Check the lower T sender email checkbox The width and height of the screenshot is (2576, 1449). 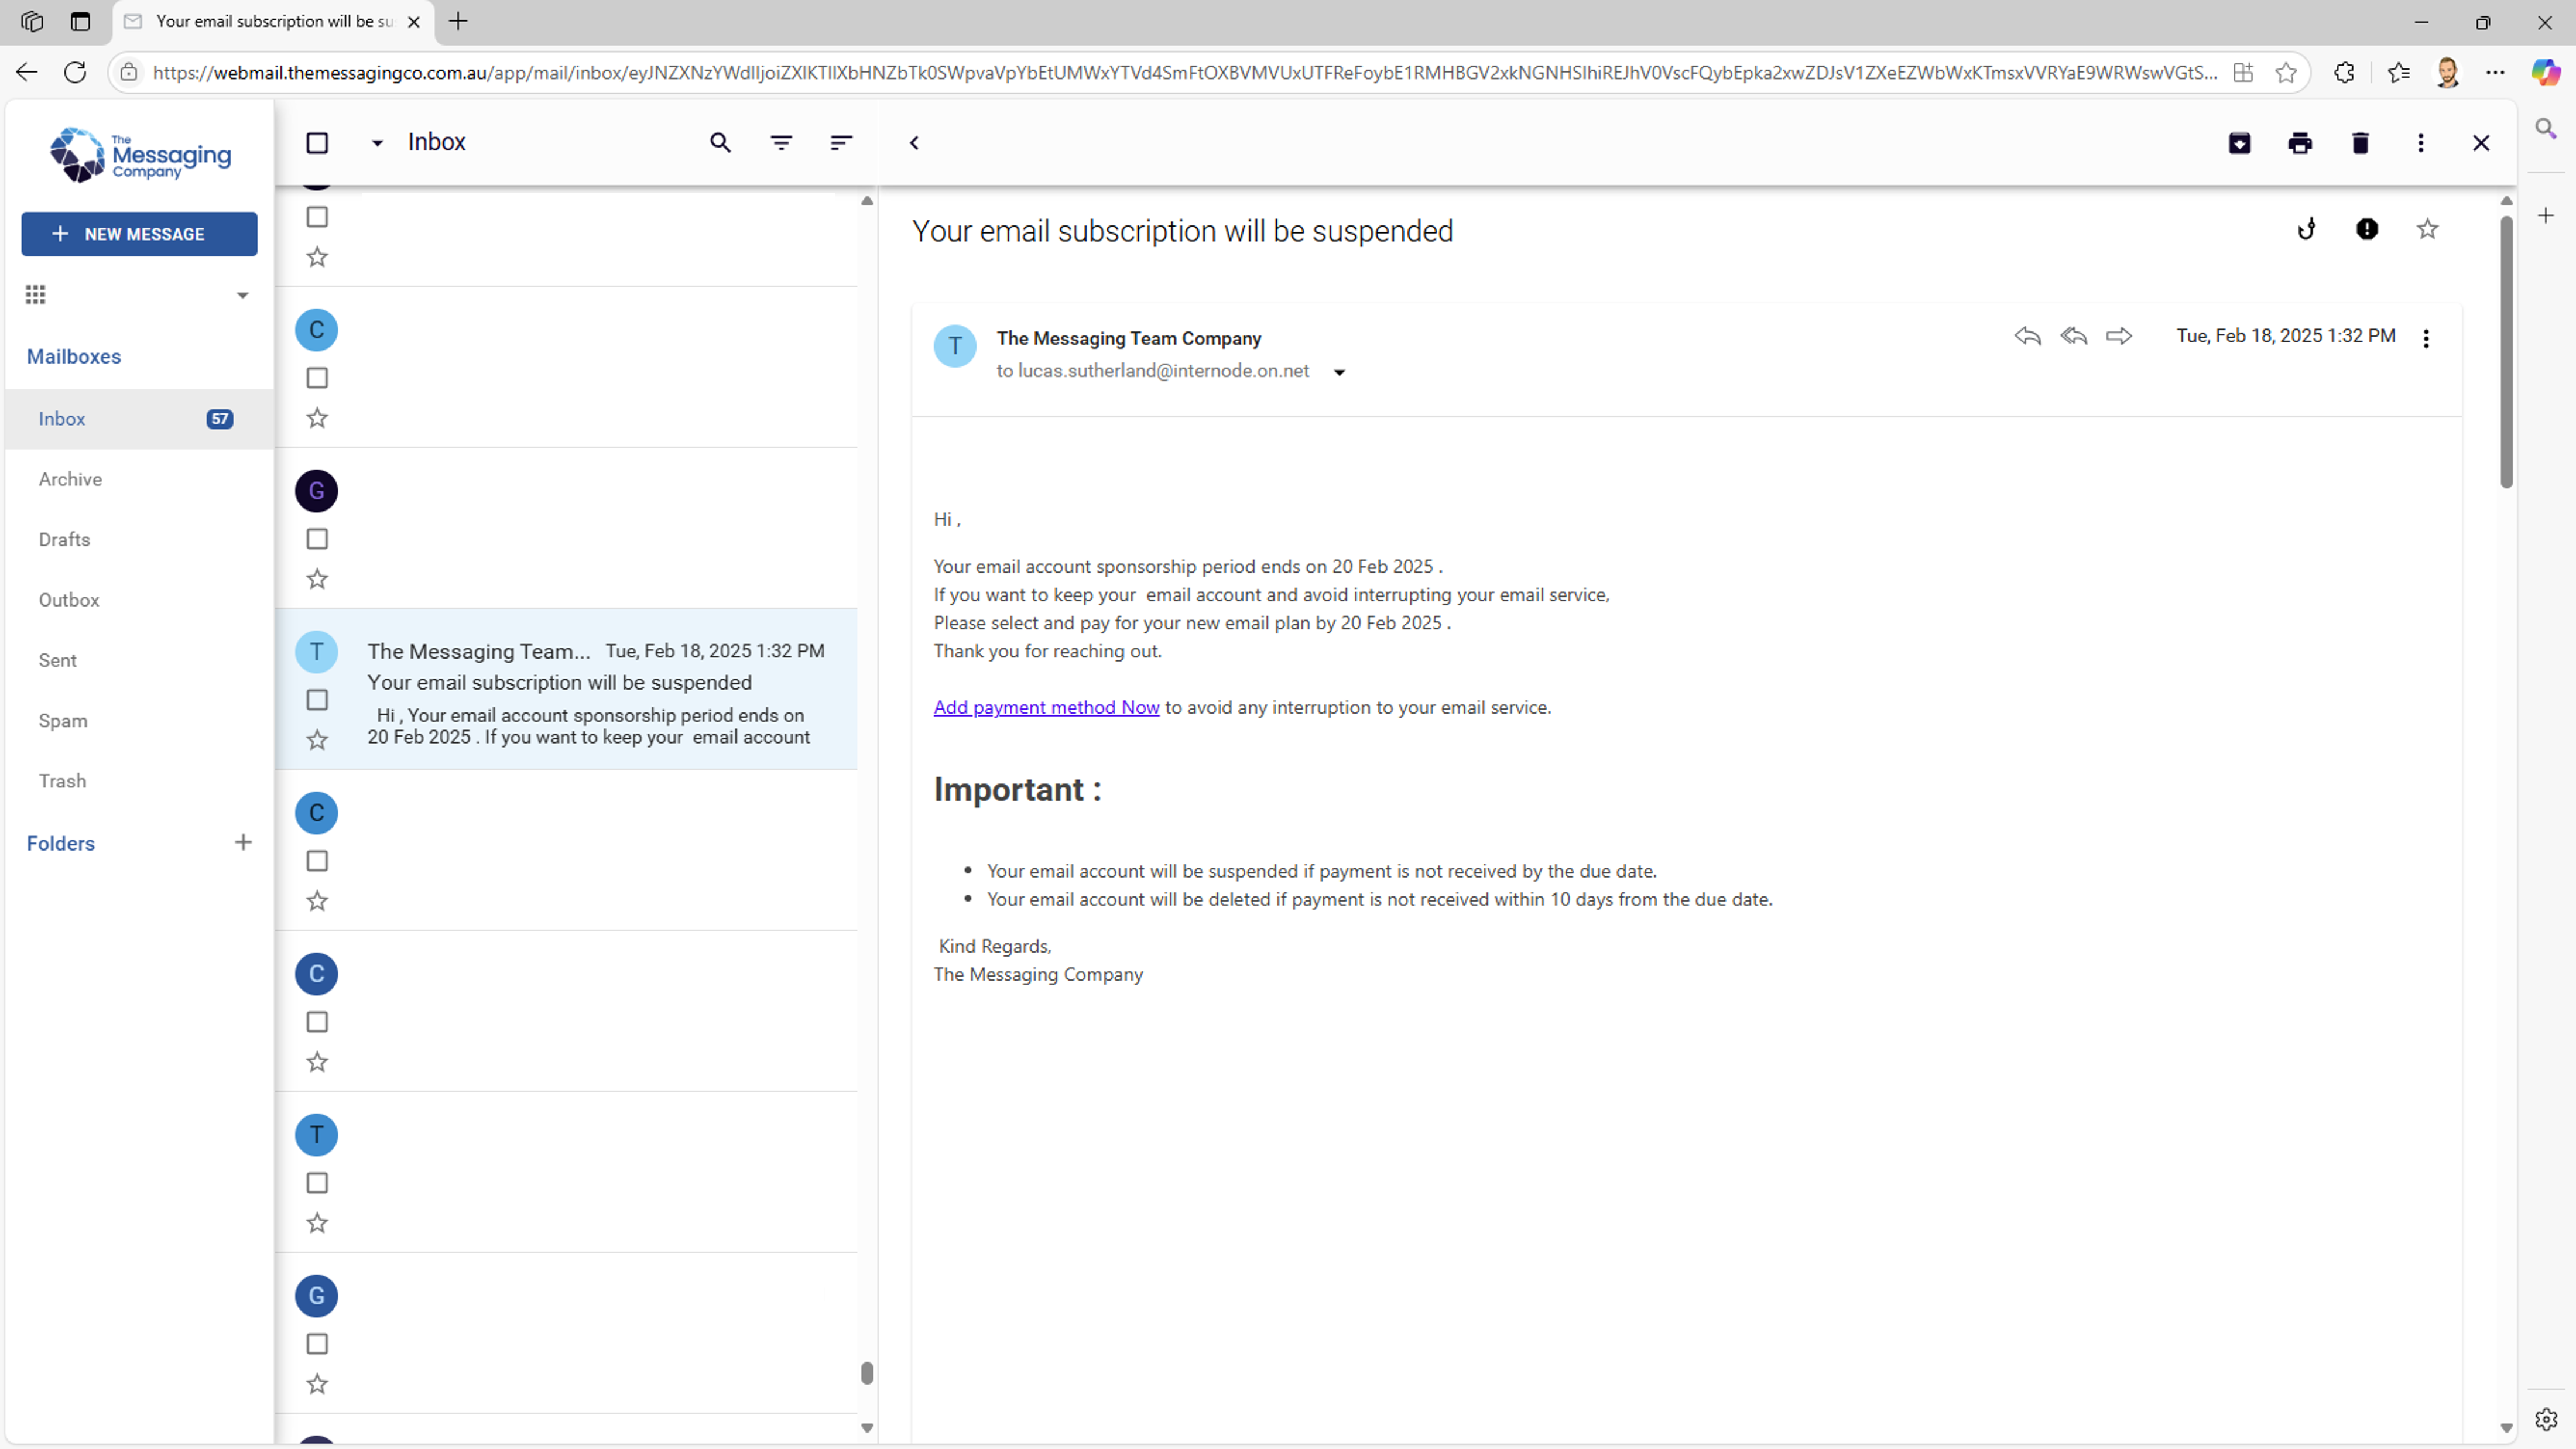point(317,1183)
